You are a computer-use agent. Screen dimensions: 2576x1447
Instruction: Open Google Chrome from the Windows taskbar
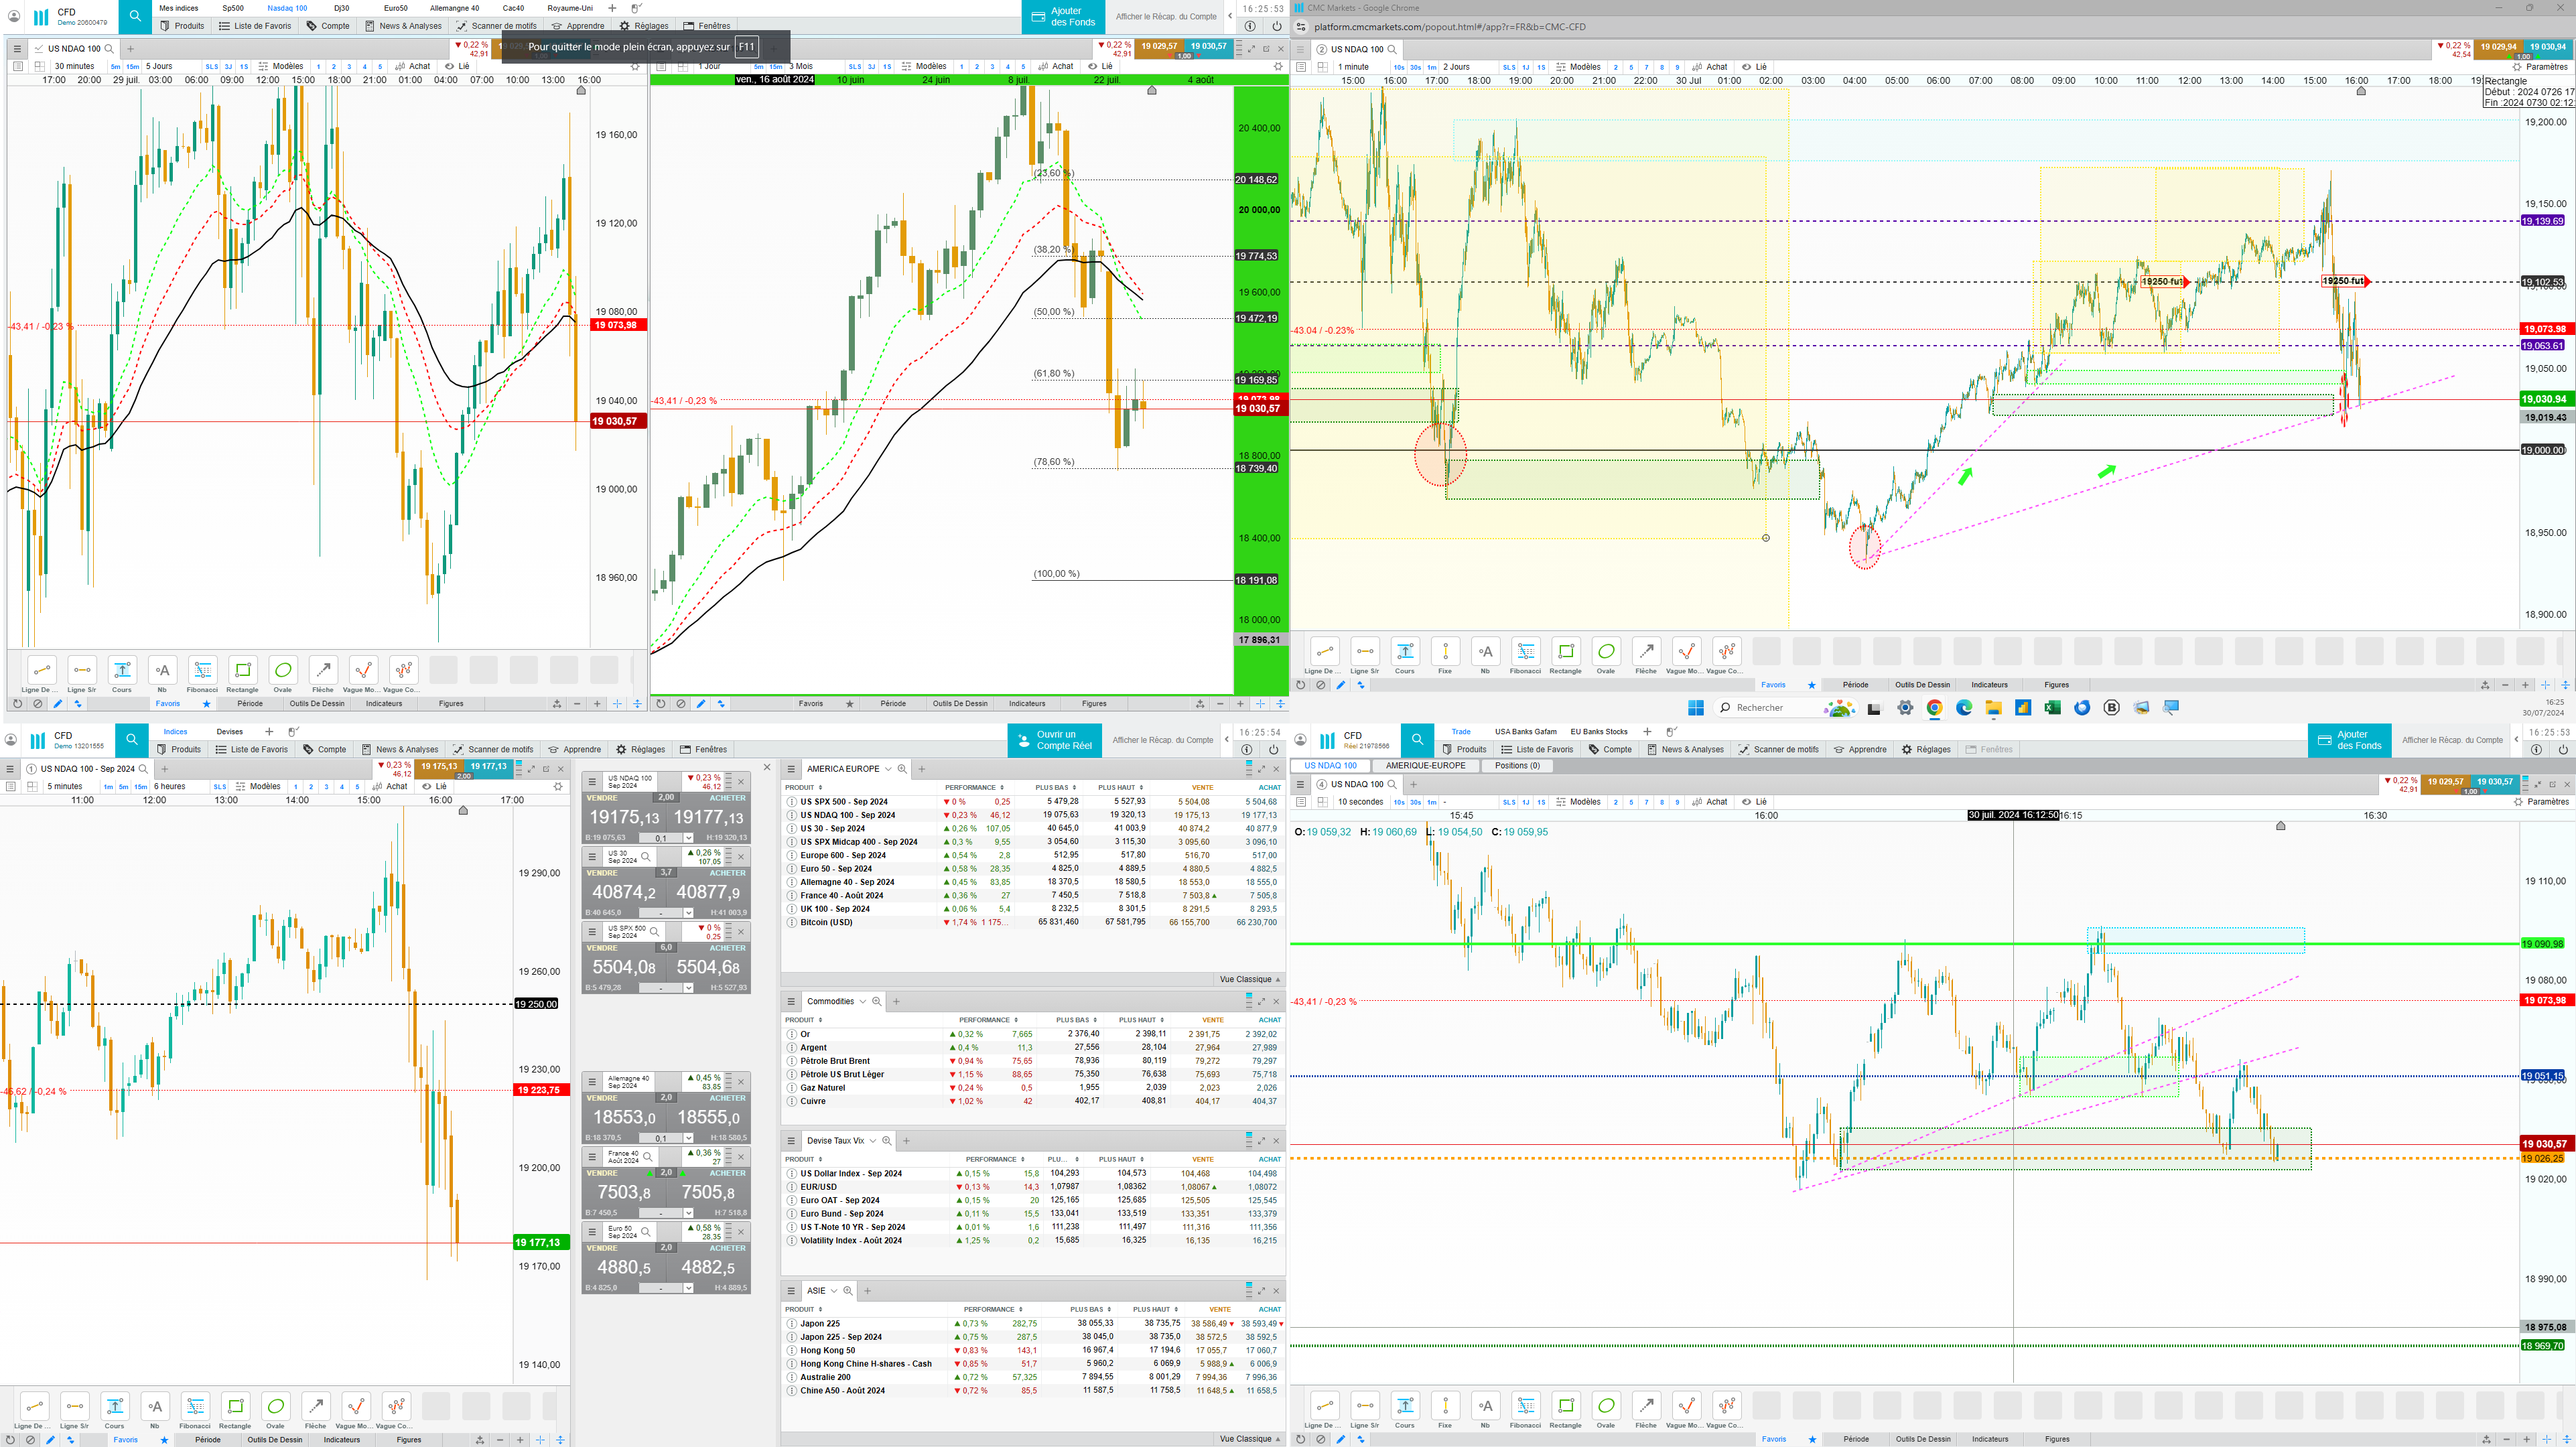coord(1935,708)
